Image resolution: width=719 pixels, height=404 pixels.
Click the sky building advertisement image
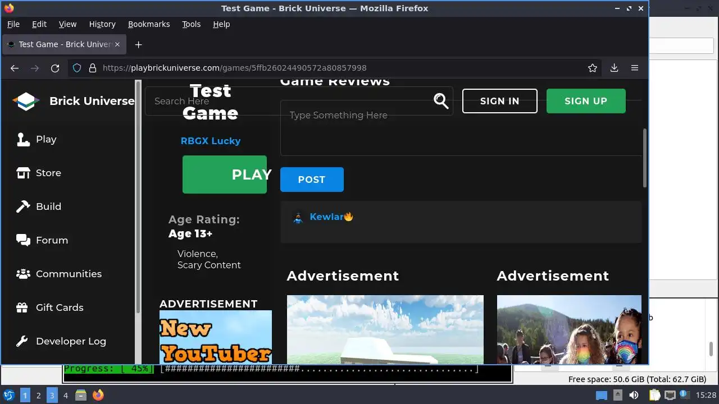click(385, 329)
